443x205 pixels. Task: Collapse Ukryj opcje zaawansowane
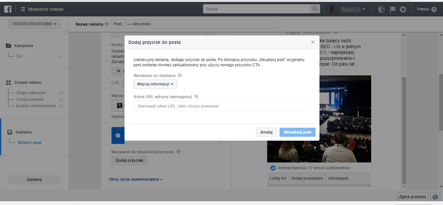[136, 179]
